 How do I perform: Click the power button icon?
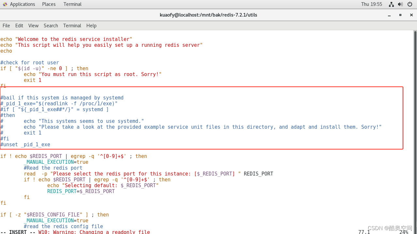point(410,4)
